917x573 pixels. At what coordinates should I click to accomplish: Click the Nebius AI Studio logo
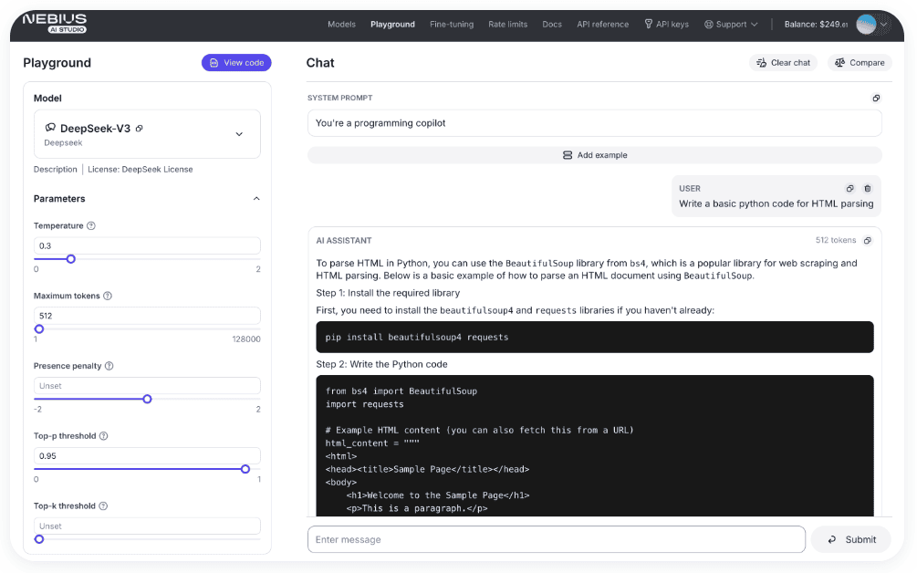pos(55,24)
